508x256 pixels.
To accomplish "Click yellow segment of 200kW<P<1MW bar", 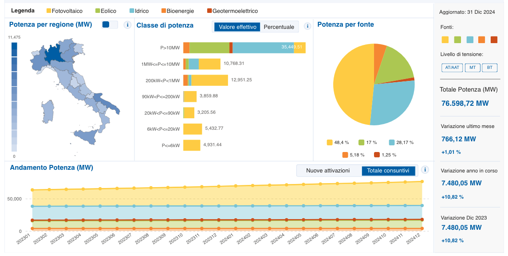I will click(x=209, y=80).
